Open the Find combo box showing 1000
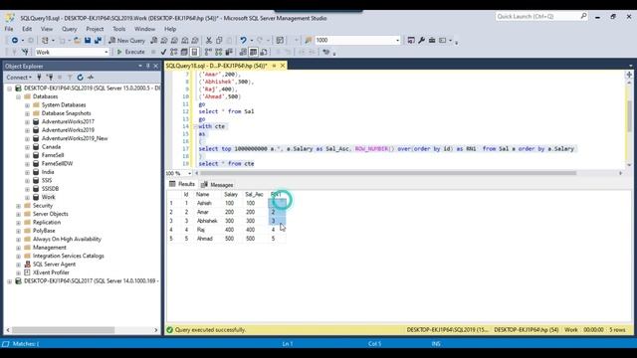Image resolution: width=637 pixels, height=358 pixels. pos(397,40)
